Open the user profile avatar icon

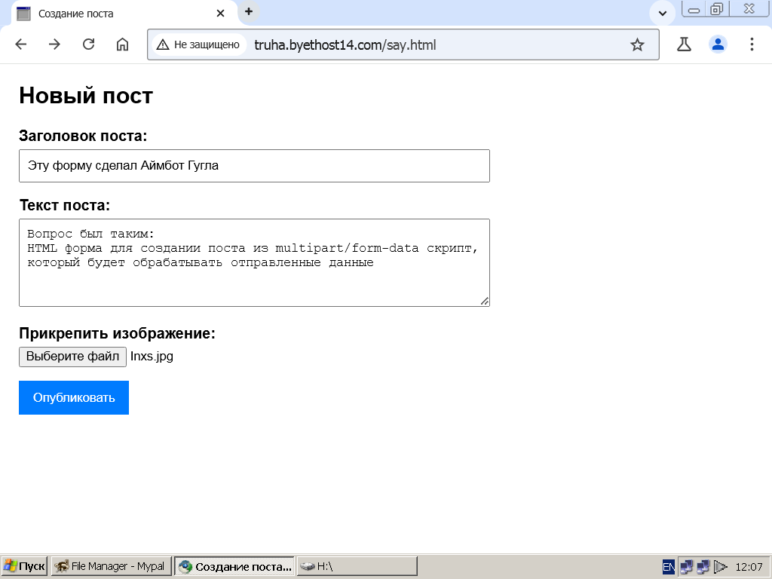[x=718, y=44]
